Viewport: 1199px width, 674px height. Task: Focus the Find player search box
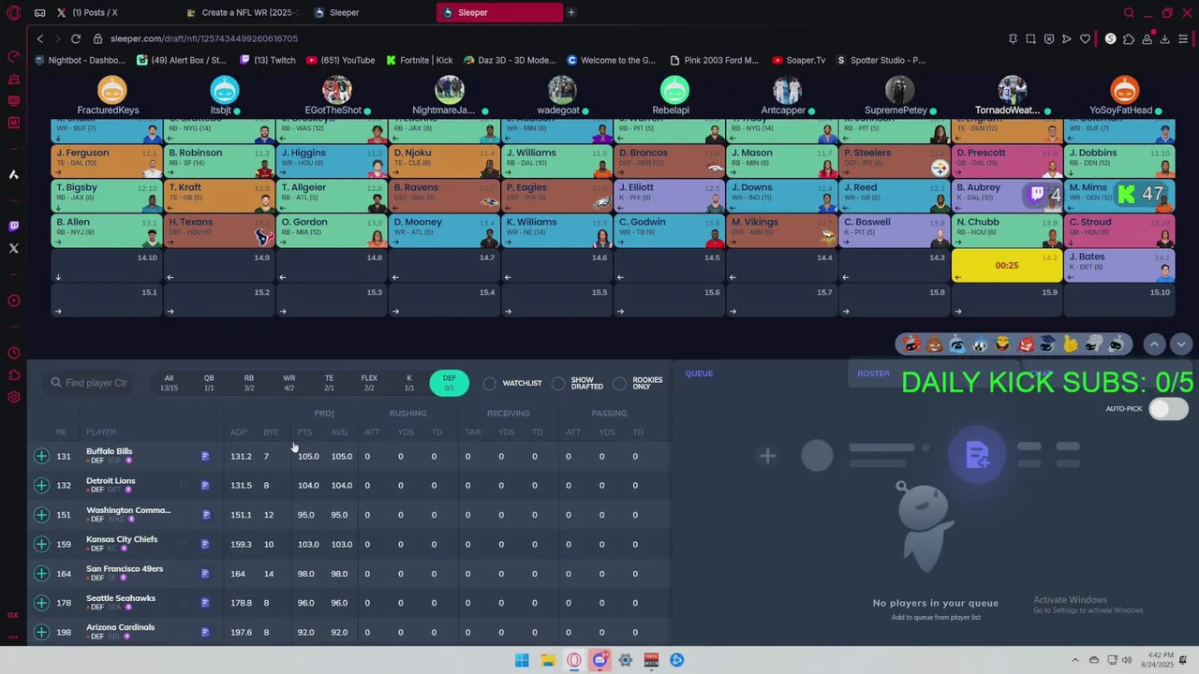90,383
